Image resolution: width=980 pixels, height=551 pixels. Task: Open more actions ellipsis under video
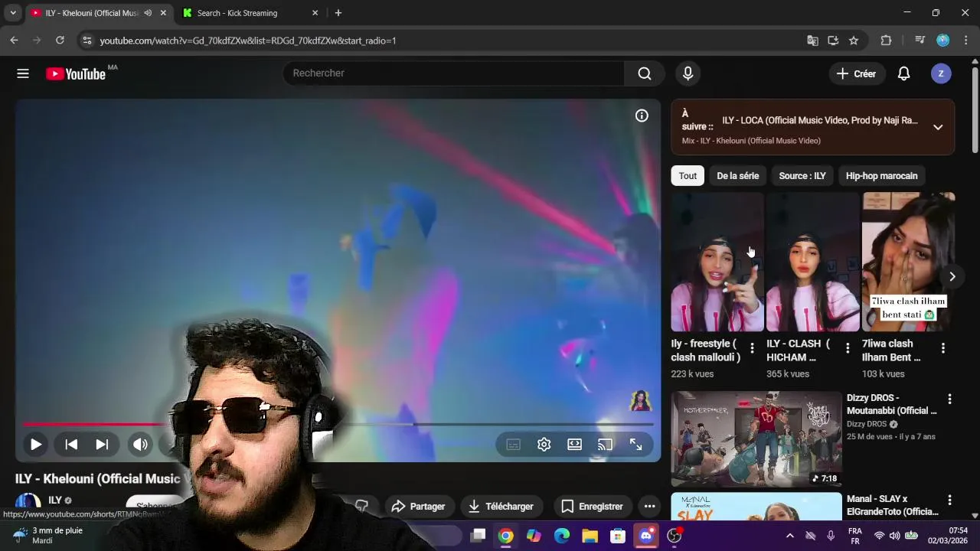[x=649, y=507]
